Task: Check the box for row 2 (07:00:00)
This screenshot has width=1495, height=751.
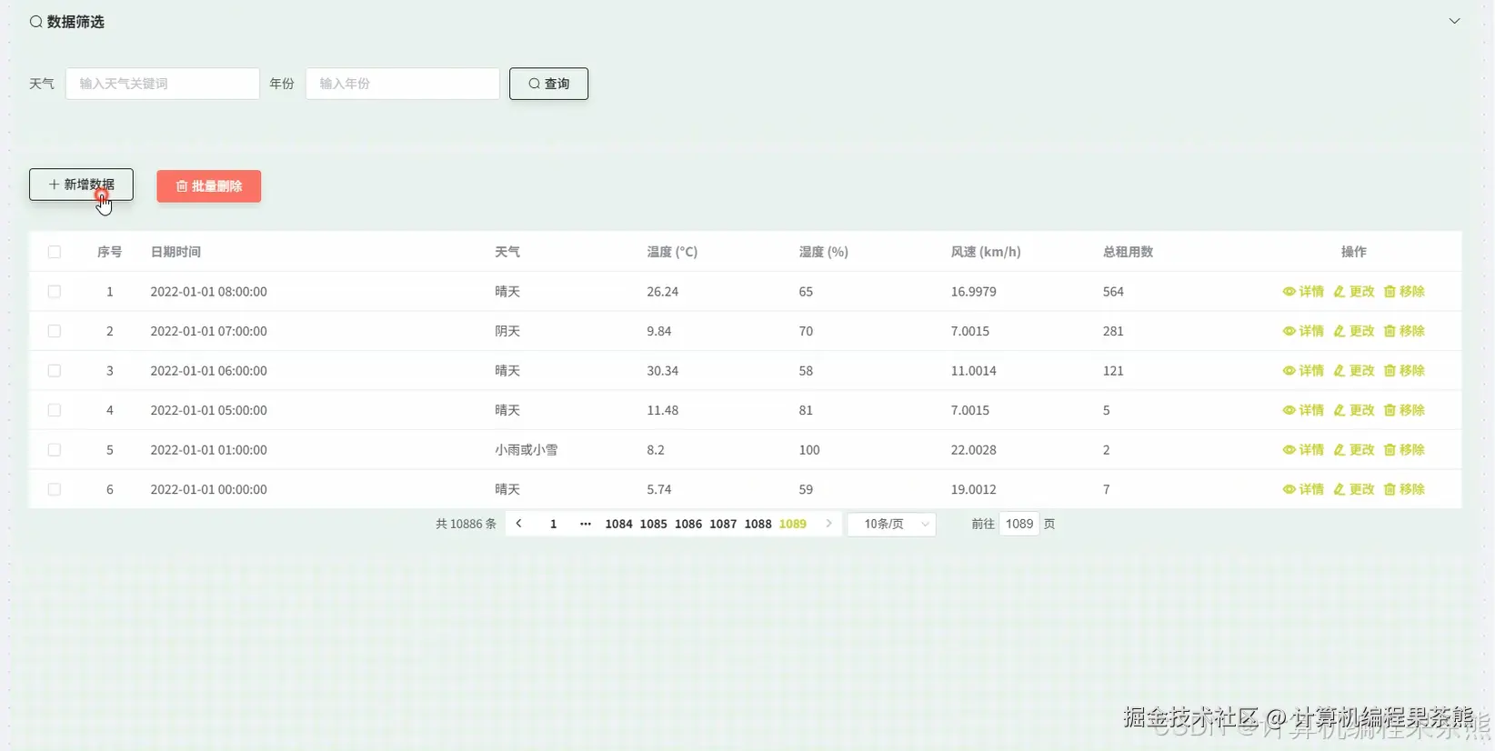Action: (55, 331)
